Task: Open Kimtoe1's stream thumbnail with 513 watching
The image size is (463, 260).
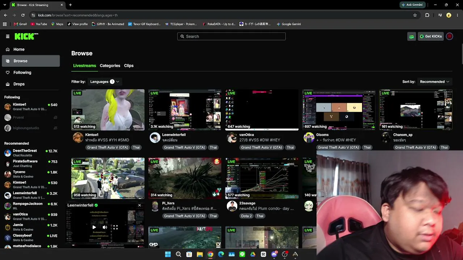Action: click(108, 110)
